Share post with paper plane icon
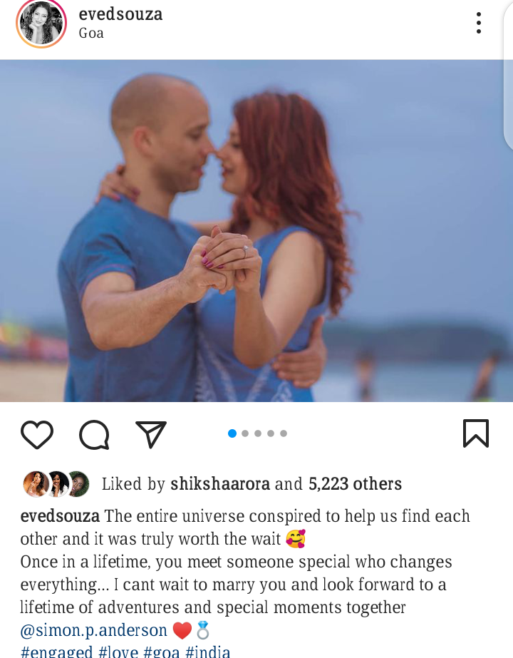 [151, 434]
